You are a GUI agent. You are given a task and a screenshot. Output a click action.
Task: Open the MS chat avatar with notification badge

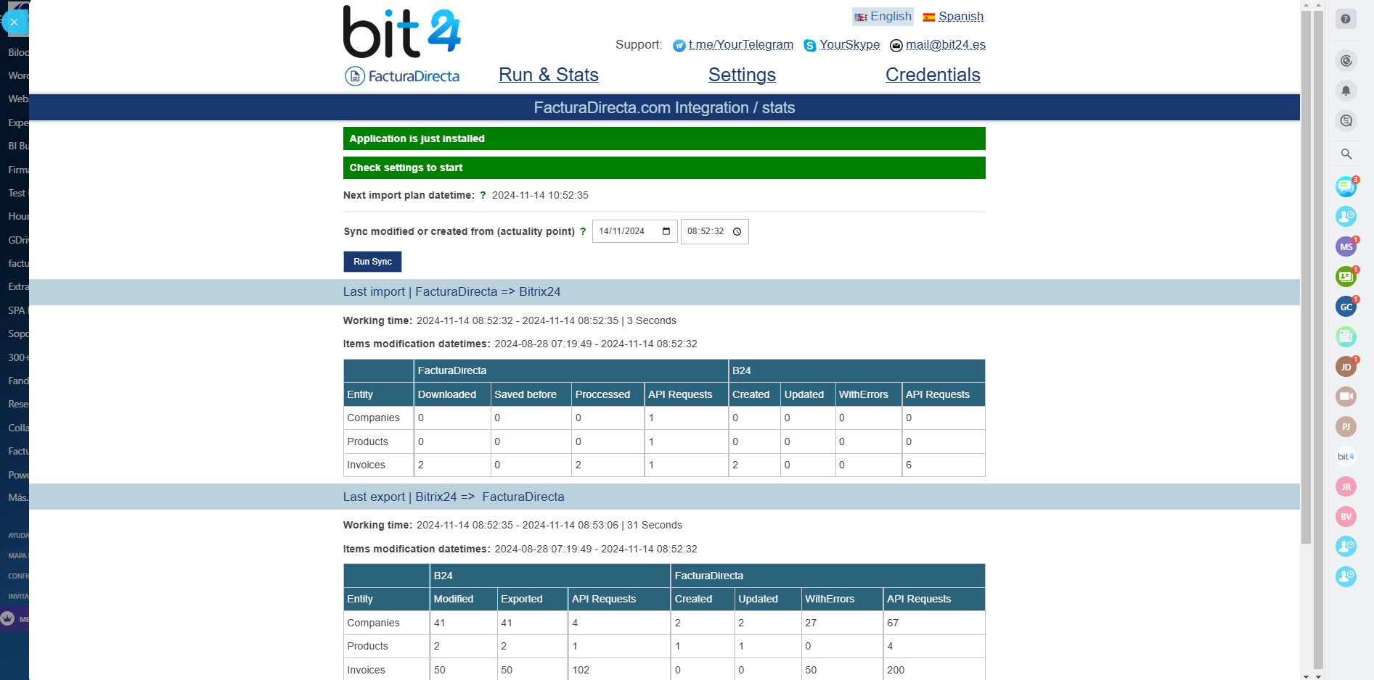pos(1346,246)
